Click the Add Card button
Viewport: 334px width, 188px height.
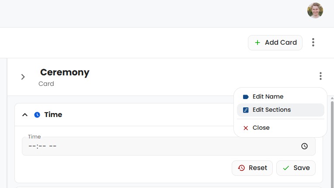pos(275,43)
